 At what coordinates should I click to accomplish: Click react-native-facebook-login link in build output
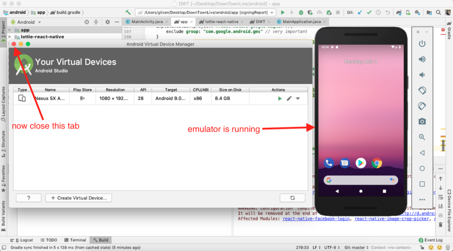[316, 219]
